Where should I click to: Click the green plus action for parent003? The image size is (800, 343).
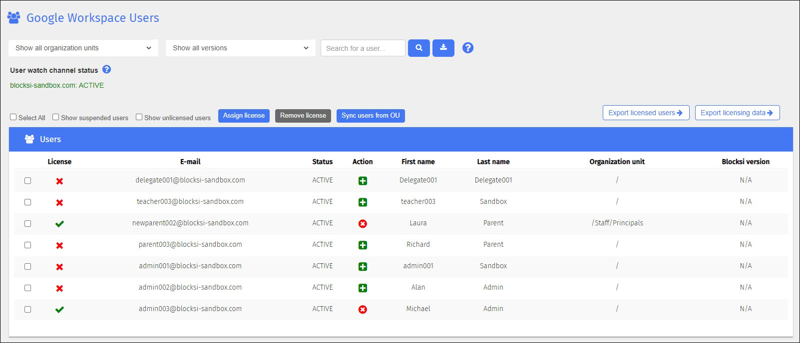pyautogui.click(x=363, y=245)
